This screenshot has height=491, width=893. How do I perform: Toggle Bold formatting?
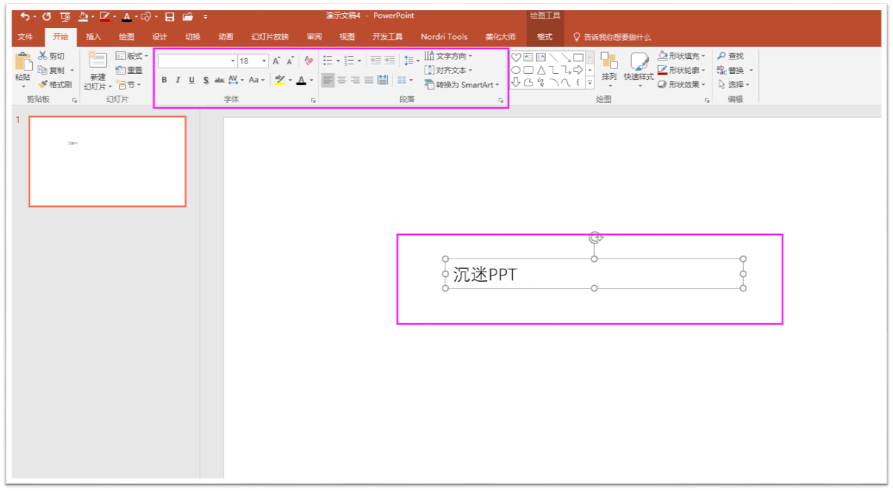164,80
